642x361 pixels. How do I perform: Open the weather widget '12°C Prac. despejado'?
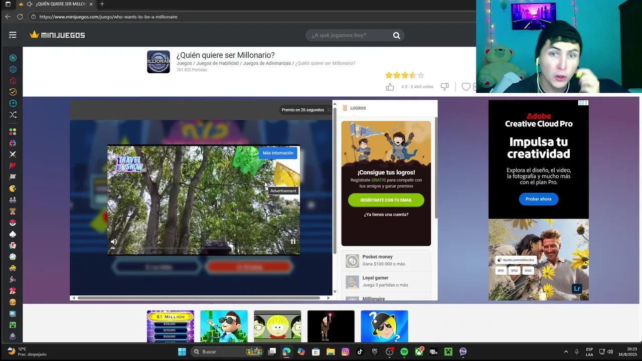click(x=27, y=351)
